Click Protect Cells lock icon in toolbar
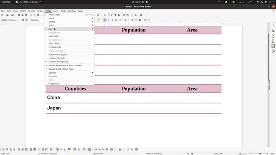The height and width of the screenshot is (155, 276). (120, 149)
